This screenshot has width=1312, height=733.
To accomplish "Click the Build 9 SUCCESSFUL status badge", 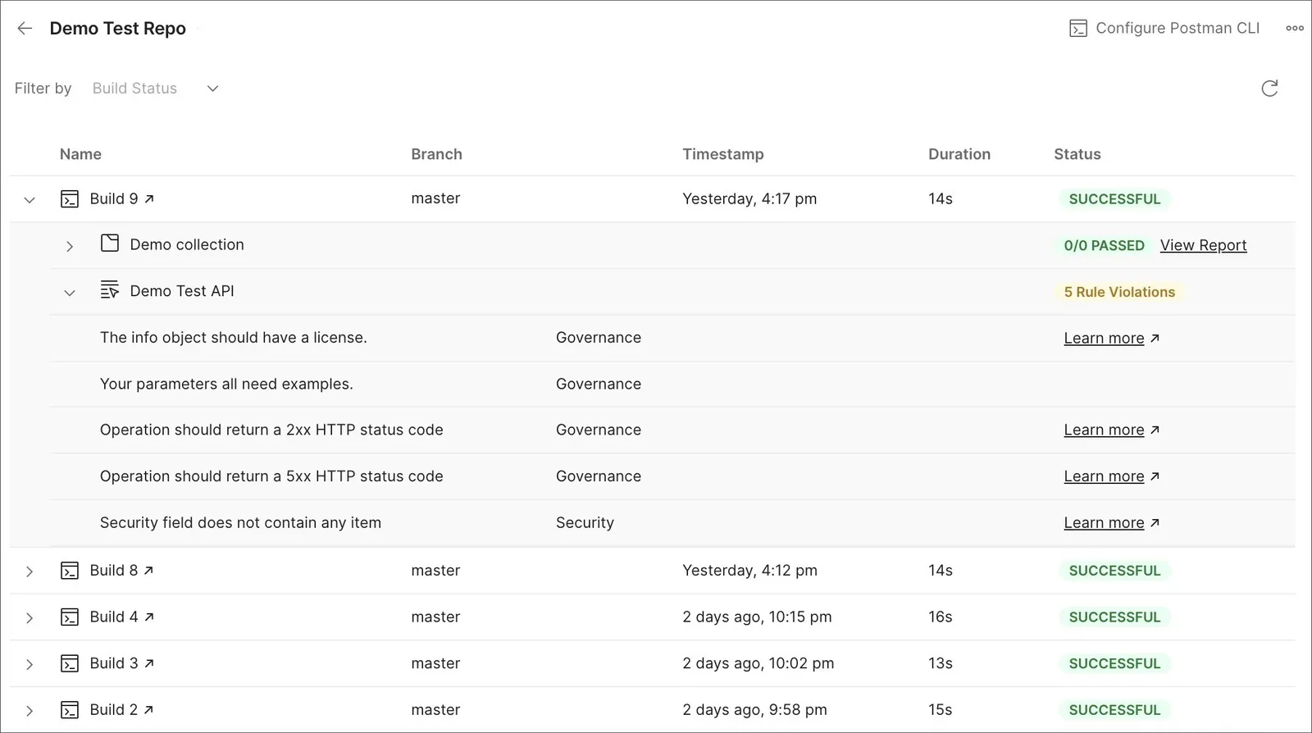I will [x=1114, y=199].
